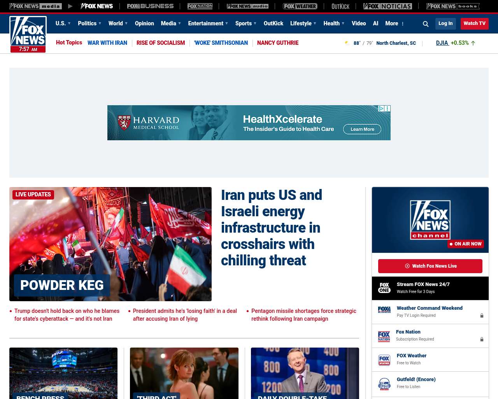The width and height of the screenshot is (498, 399).
Task: Open the OutKick nav item
Action: point(274,23)
